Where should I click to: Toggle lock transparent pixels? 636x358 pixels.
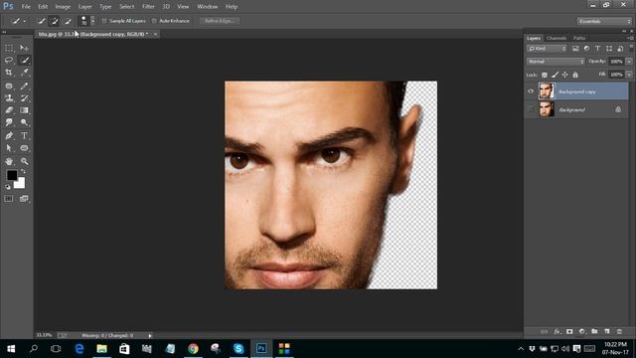pyautogui.click(x=545, y=75)
